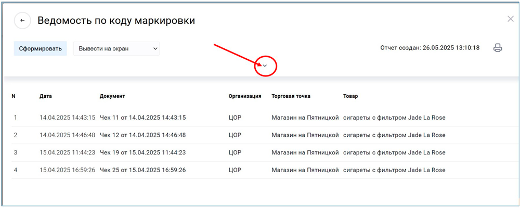Click 'Магазин на Пятницкой' in row 2
This screenshot has width=520, height=208.
click(x=305, y=135)
